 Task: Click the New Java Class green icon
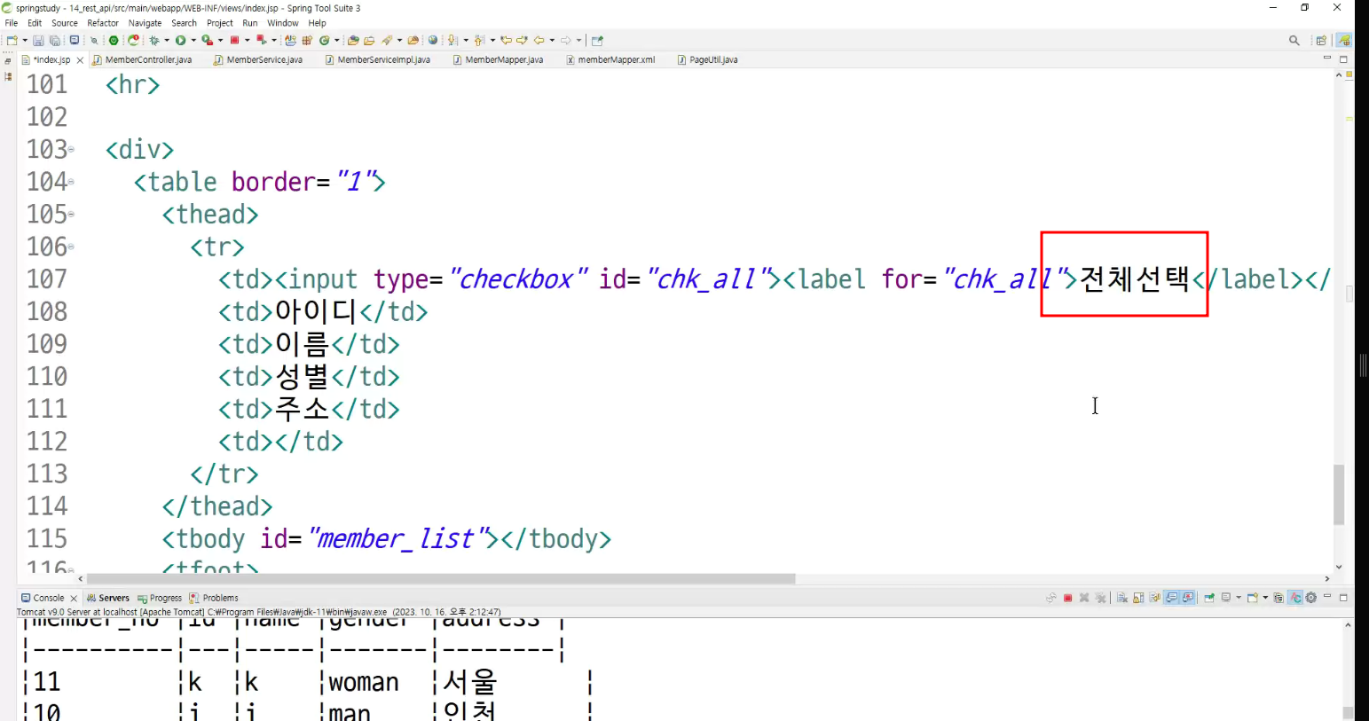[324, 41]
